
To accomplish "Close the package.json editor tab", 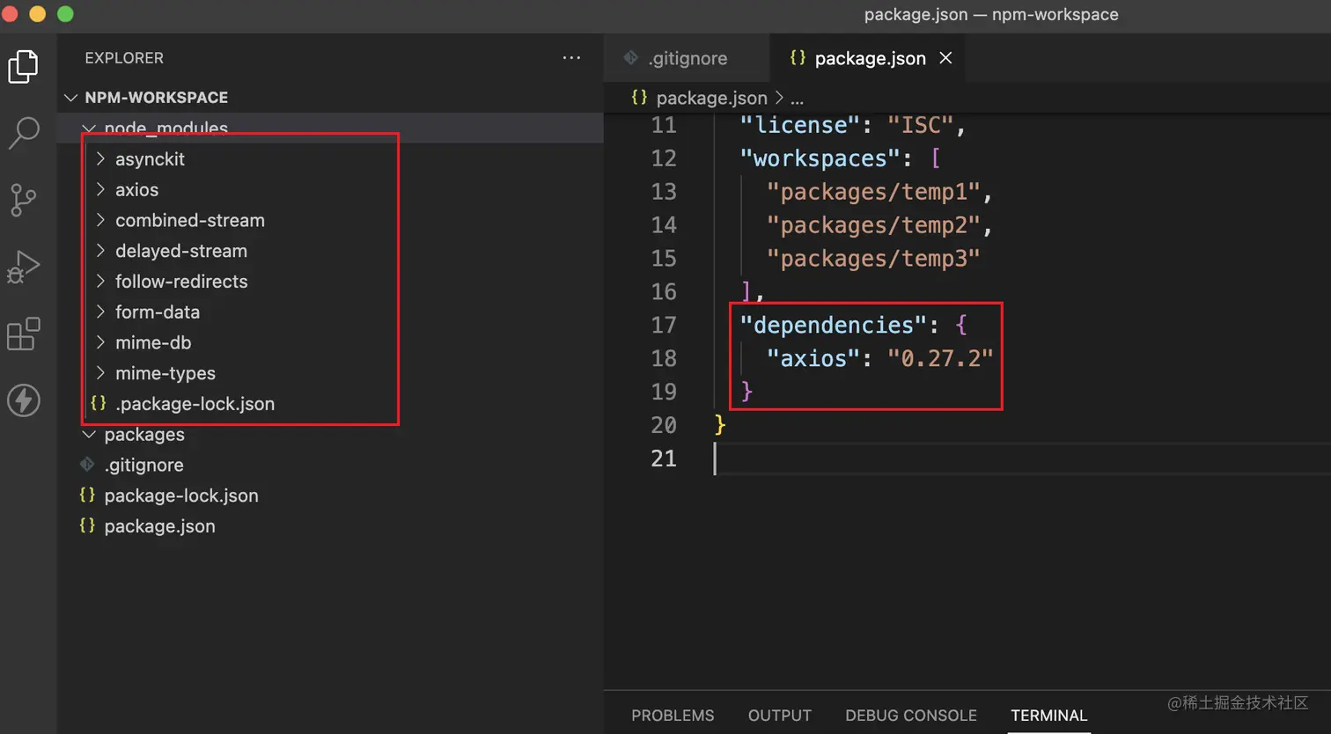I will (x=946, y=58).
